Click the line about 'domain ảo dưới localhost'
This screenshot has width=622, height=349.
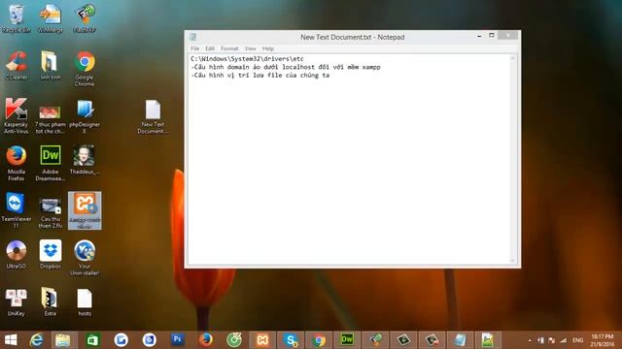(x=286, y=67)
